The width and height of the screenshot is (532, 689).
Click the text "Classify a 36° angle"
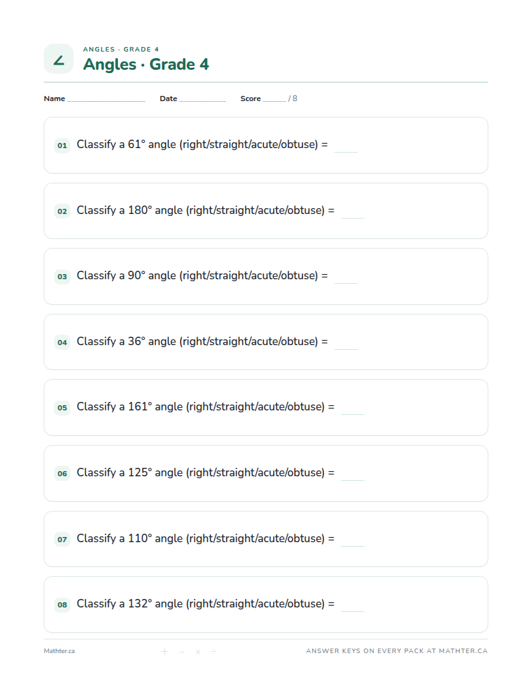[126, 341]
